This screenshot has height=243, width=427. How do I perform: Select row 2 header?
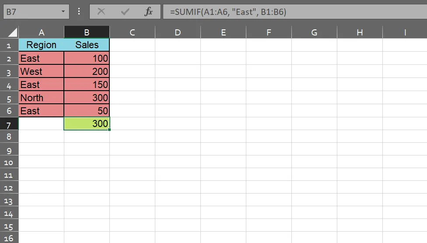tap(9, 58)
